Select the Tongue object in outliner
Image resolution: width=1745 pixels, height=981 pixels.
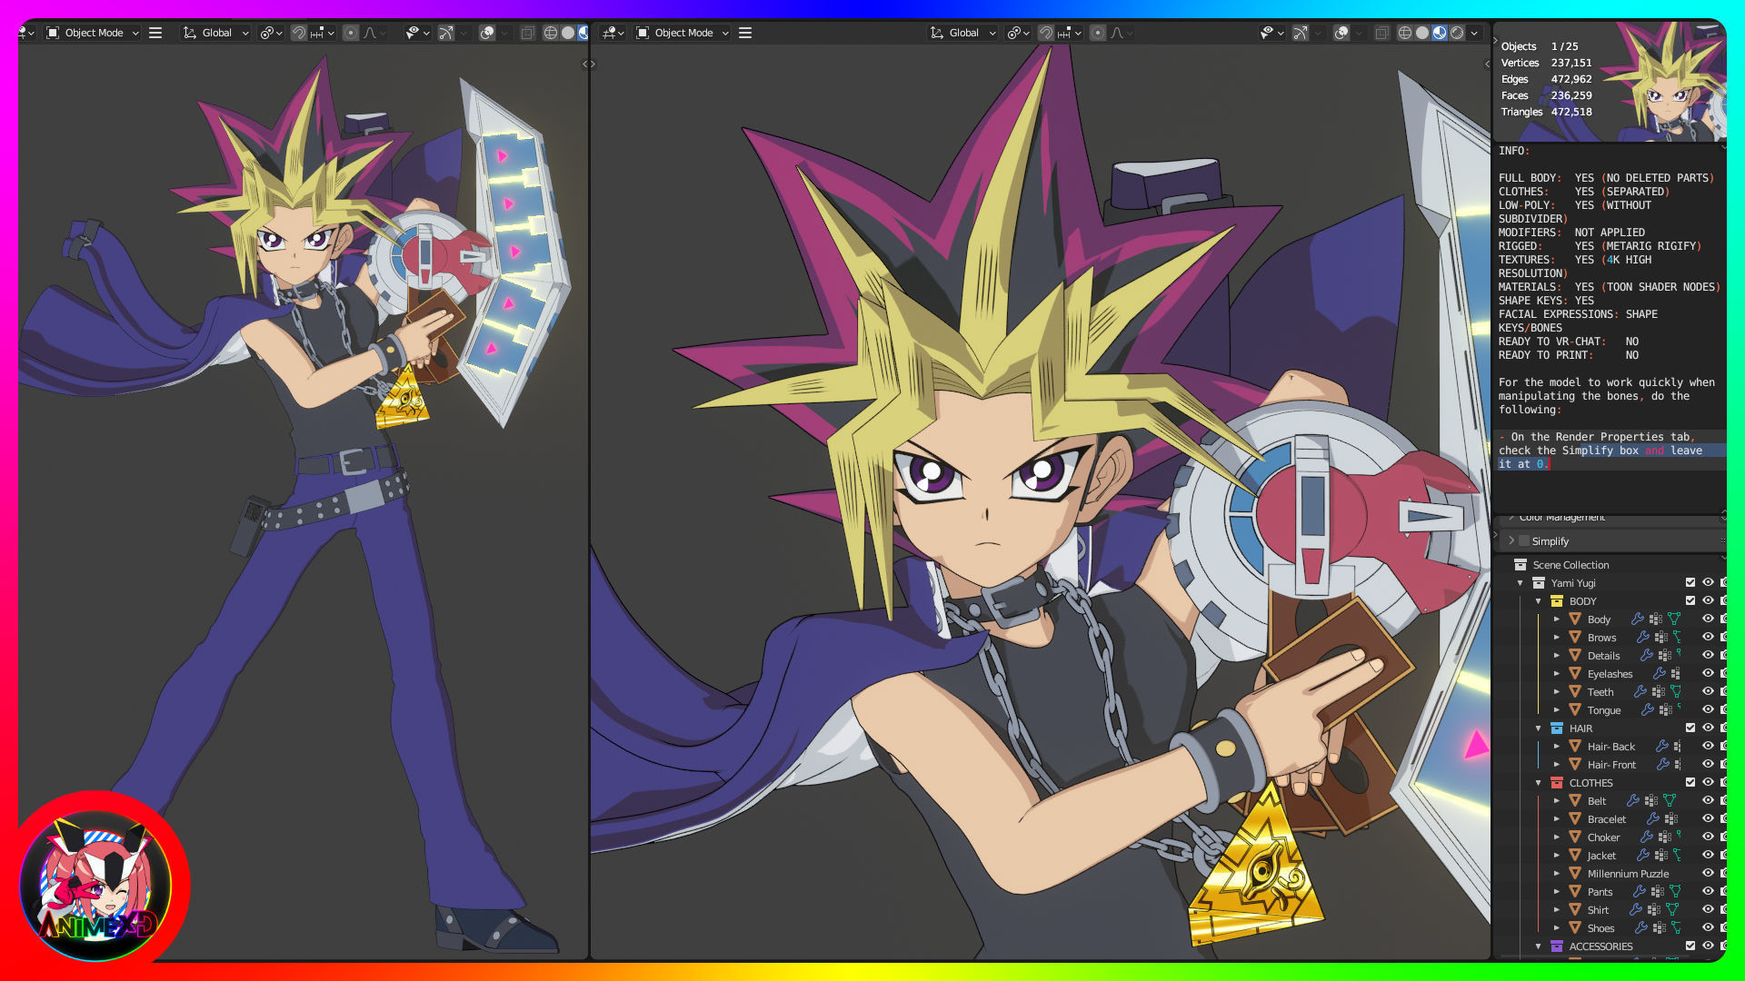click(1603, 709)
